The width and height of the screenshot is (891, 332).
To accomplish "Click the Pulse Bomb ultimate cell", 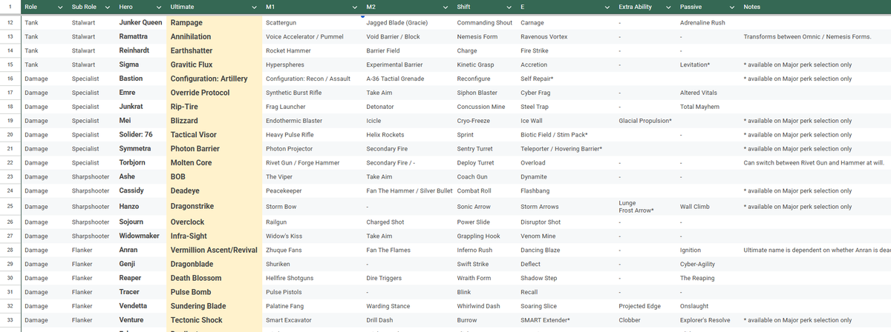I will pyautogui.click(x=215, y=292).
